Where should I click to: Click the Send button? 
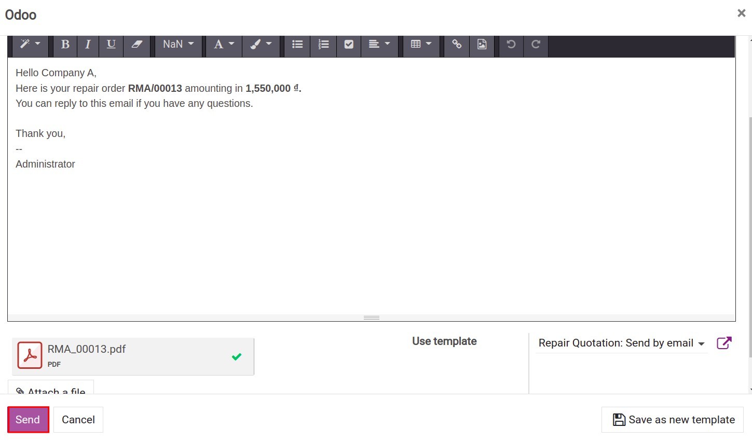coord(28,420)
